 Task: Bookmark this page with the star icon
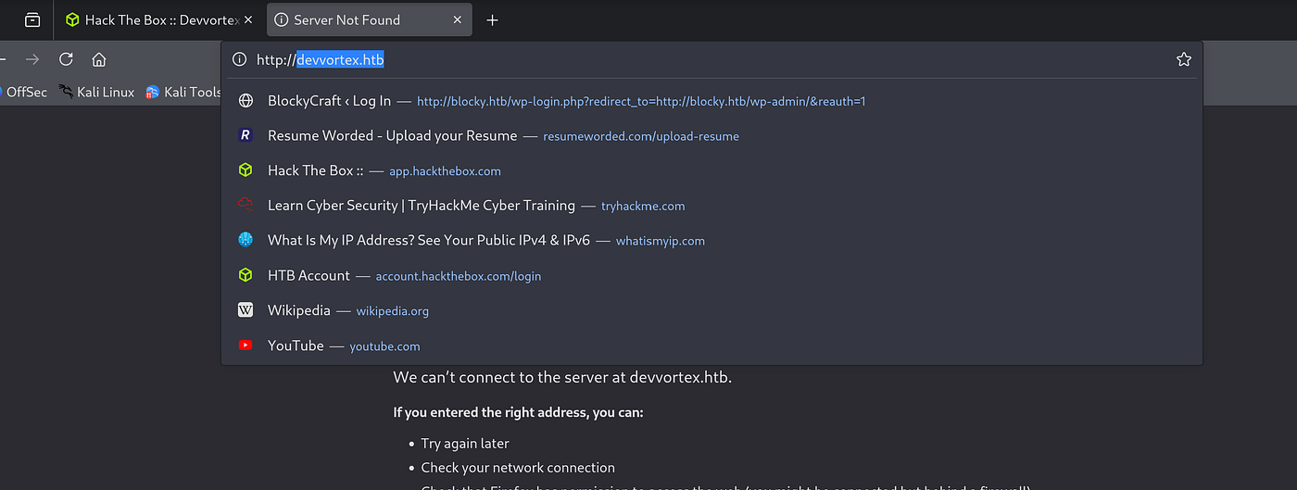coord(1183,59)
